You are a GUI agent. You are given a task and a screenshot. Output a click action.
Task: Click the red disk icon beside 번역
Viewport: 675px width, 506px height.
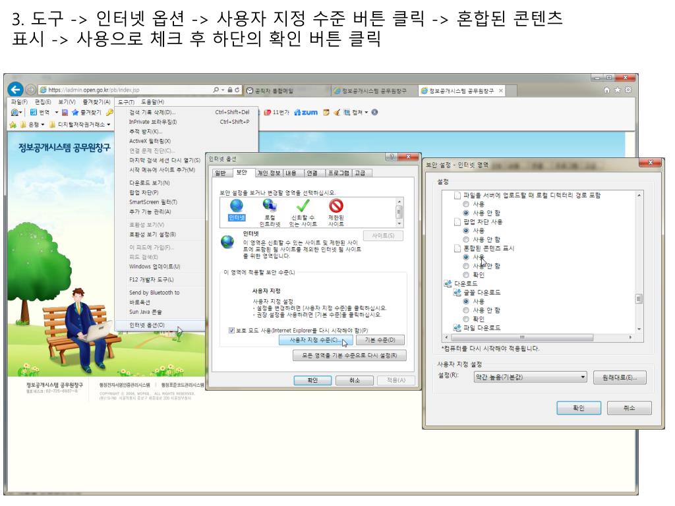pyautogui.click(x=65, y=112)
